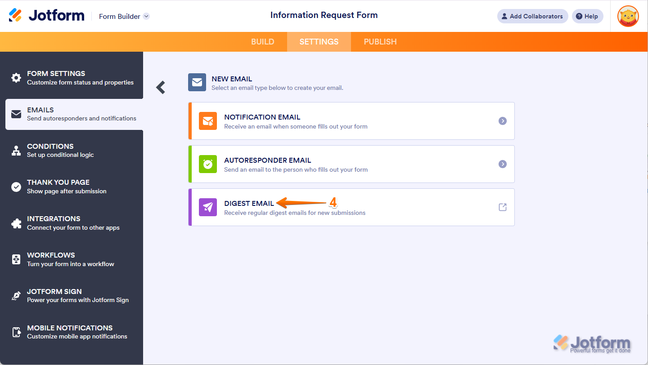Viewport: 648px width, 365px height.
Task: Click the Workflows sidebar icon
Action: [x=16, y=259]
